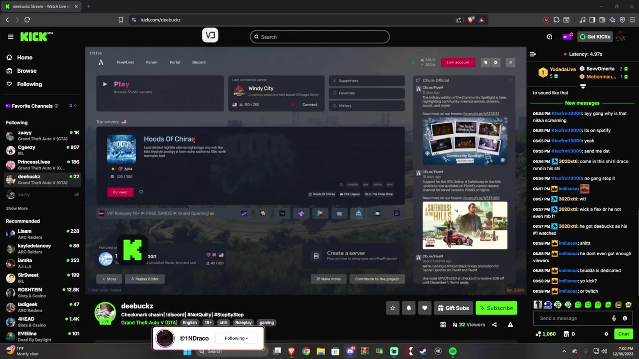Click the Discord tab in FiveM

coord(199,62)
